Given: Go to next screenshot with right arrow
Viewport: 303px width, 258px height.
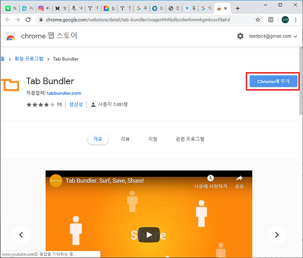Looking at the screenshot, I should 277,234.
